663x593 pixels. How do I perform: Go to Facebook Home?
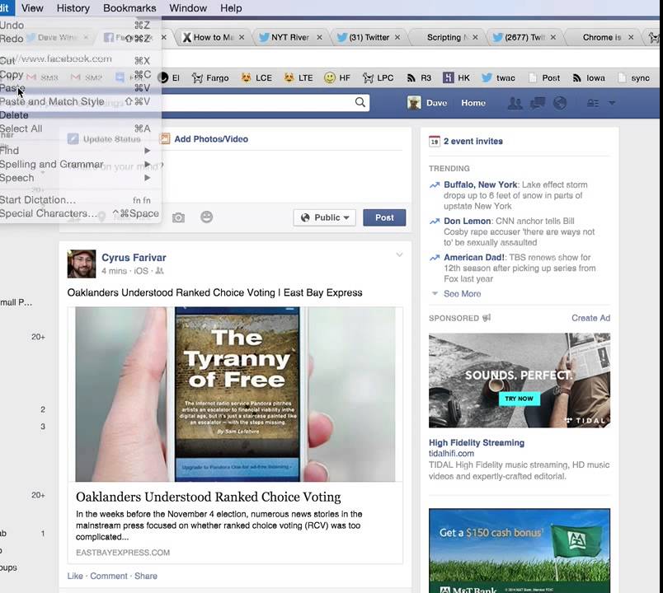point(473,103)
